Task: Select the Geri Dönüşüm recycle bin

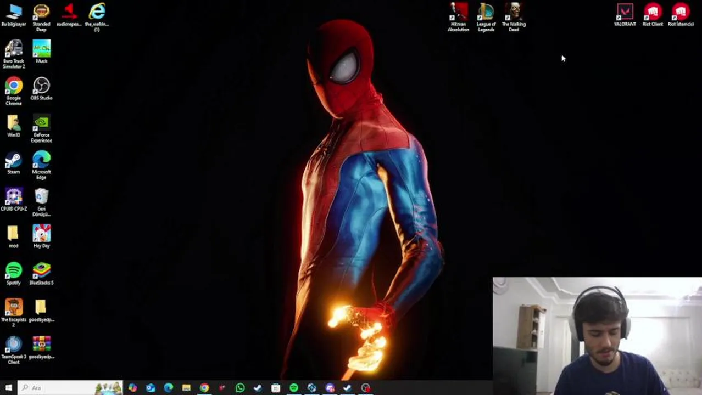Action: [41, 202]
